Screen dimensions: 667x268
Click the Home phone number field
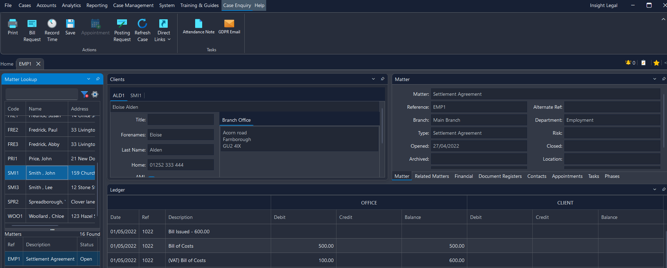pyautogui.click(x=181, y=165)
